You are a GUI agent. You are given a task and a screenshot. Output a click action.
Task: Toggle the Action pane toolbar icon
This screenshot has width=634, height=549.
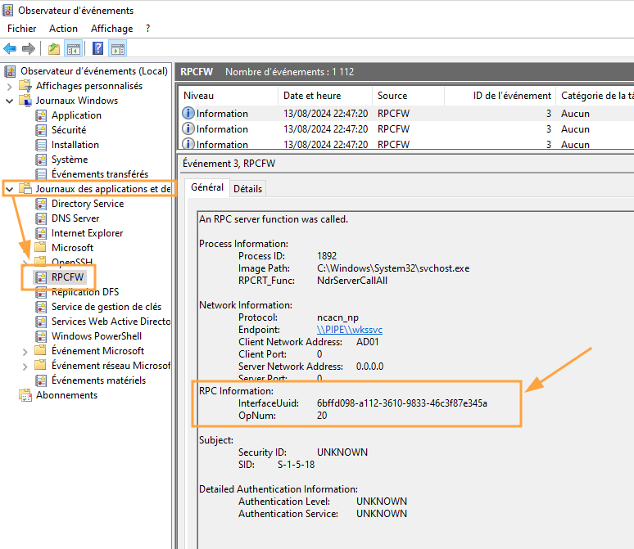point(117,48)
